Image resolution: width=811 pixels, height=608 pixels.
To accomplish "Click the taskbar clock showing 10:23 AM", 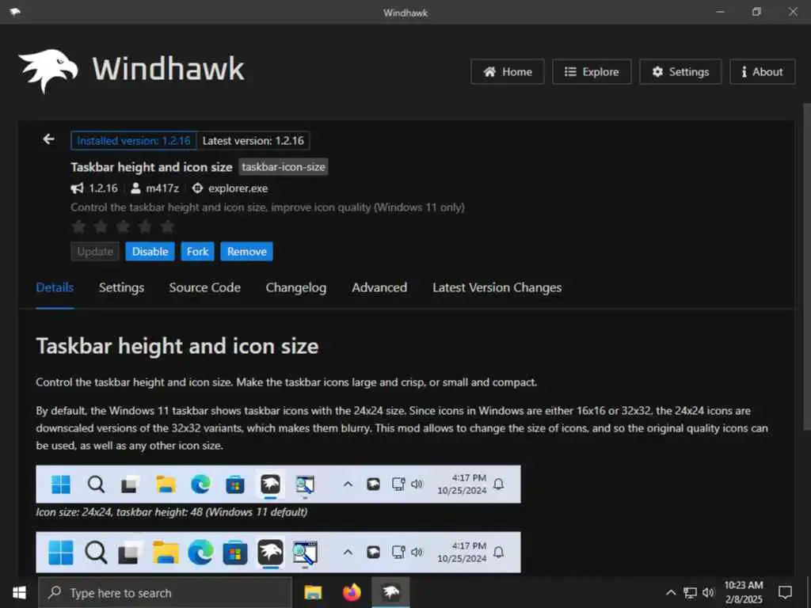I will [744, 592].
